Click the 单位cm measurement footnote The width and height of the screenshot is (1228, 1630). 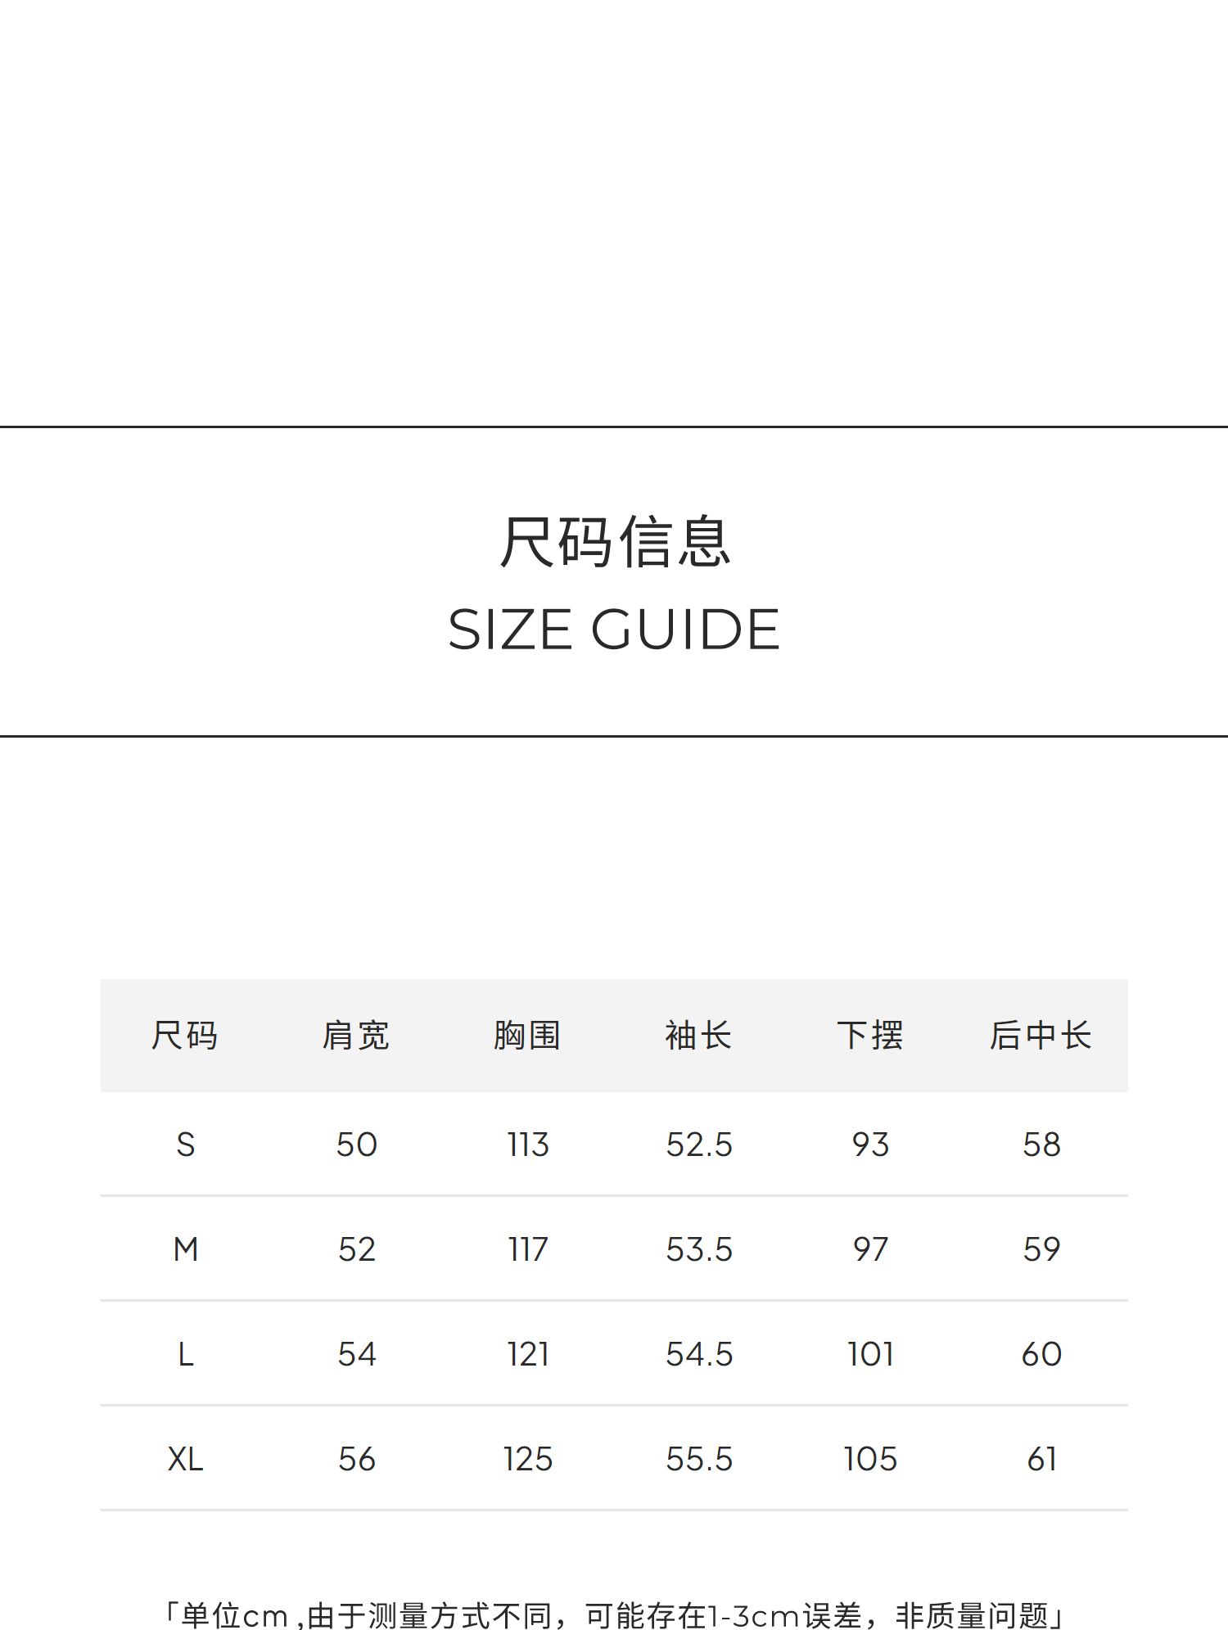click(x=614, y=1615)
